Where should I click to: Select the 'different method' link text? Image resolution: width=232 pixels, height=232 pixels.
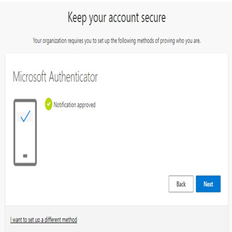pos(61,220)
